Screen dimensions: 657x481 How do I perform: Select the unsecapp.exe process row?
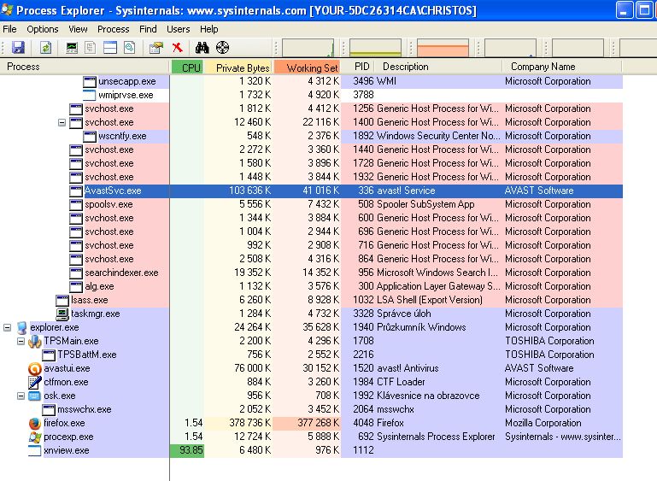click(311, 81)
